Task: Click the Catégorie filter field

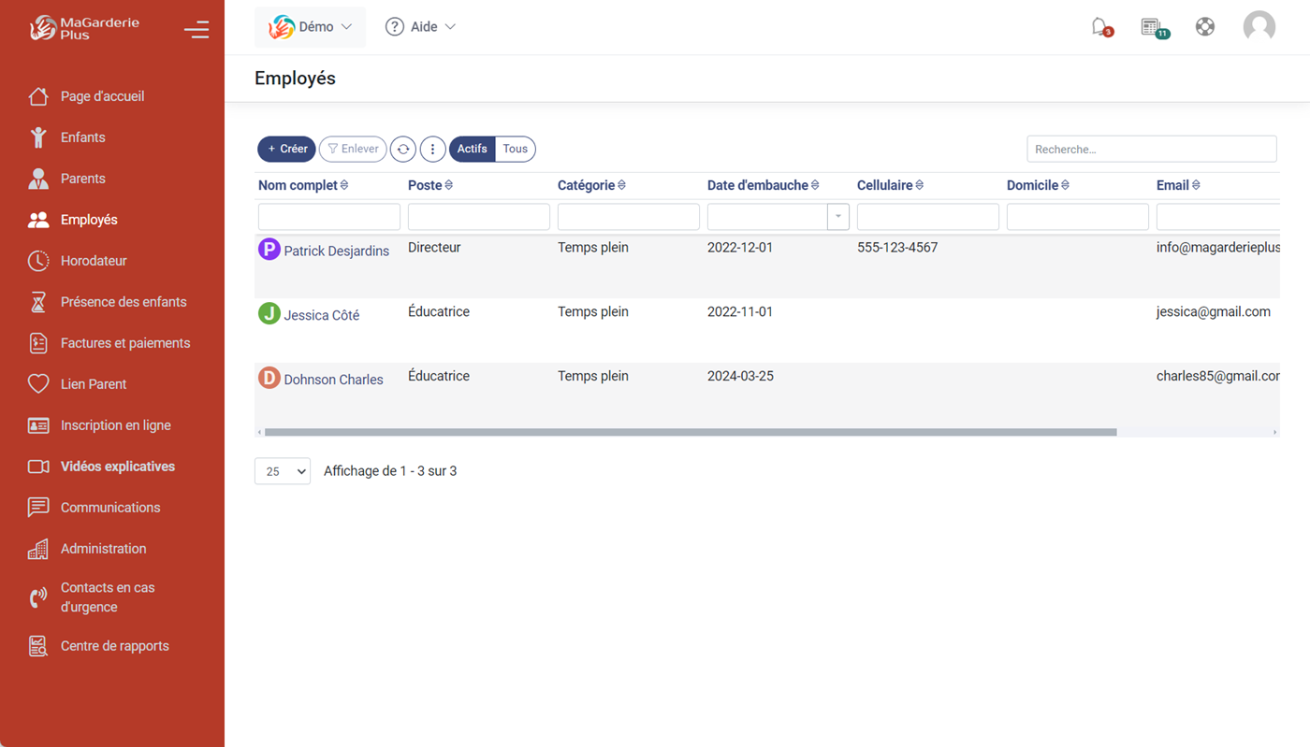Action: (629, 217)
